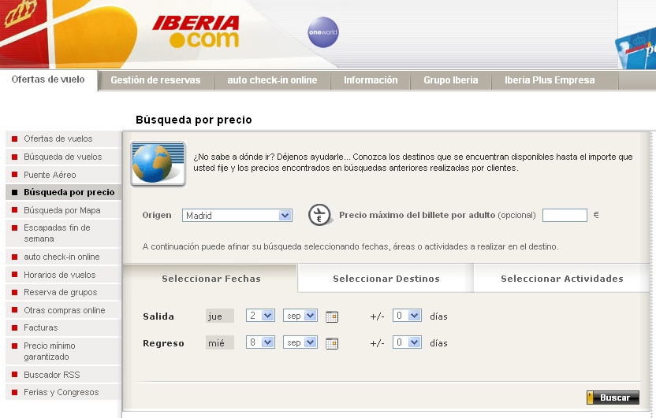Viewport: 656px width, 418px height.
Task: Click the 'Salida' label
Action: (158, 316)
